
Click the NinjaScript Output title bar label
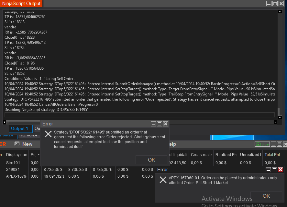coord(21,4)
